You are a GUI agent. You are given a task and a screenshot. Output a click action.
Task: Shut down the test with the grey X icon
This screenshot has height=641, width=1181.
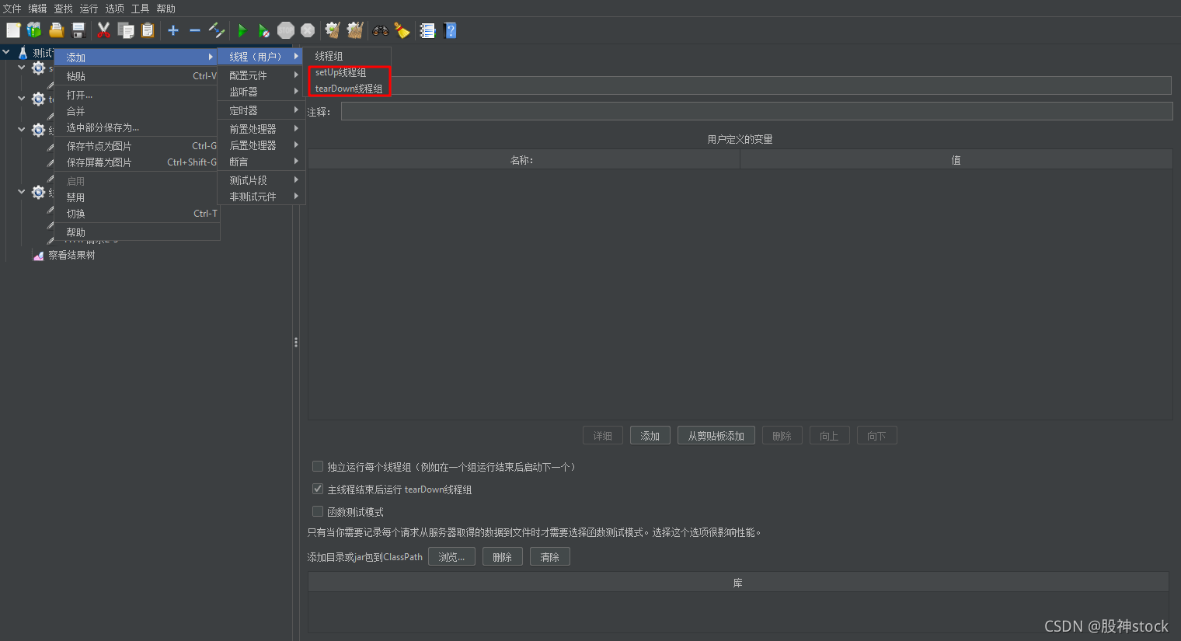tap(308, 30)
